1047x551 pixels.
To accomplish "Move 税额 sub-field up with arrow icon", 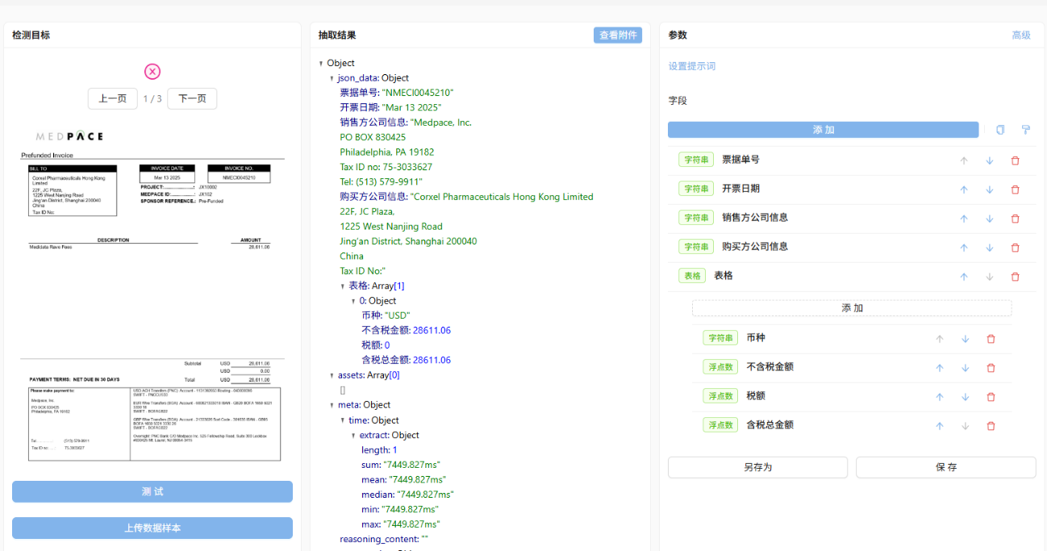I will (x=939, y=396).
